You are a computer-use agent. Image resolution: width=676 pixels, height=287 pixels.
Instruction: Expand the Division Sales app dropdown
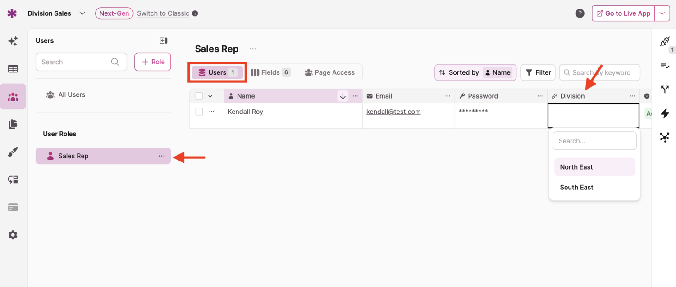(x=82, y=13)
